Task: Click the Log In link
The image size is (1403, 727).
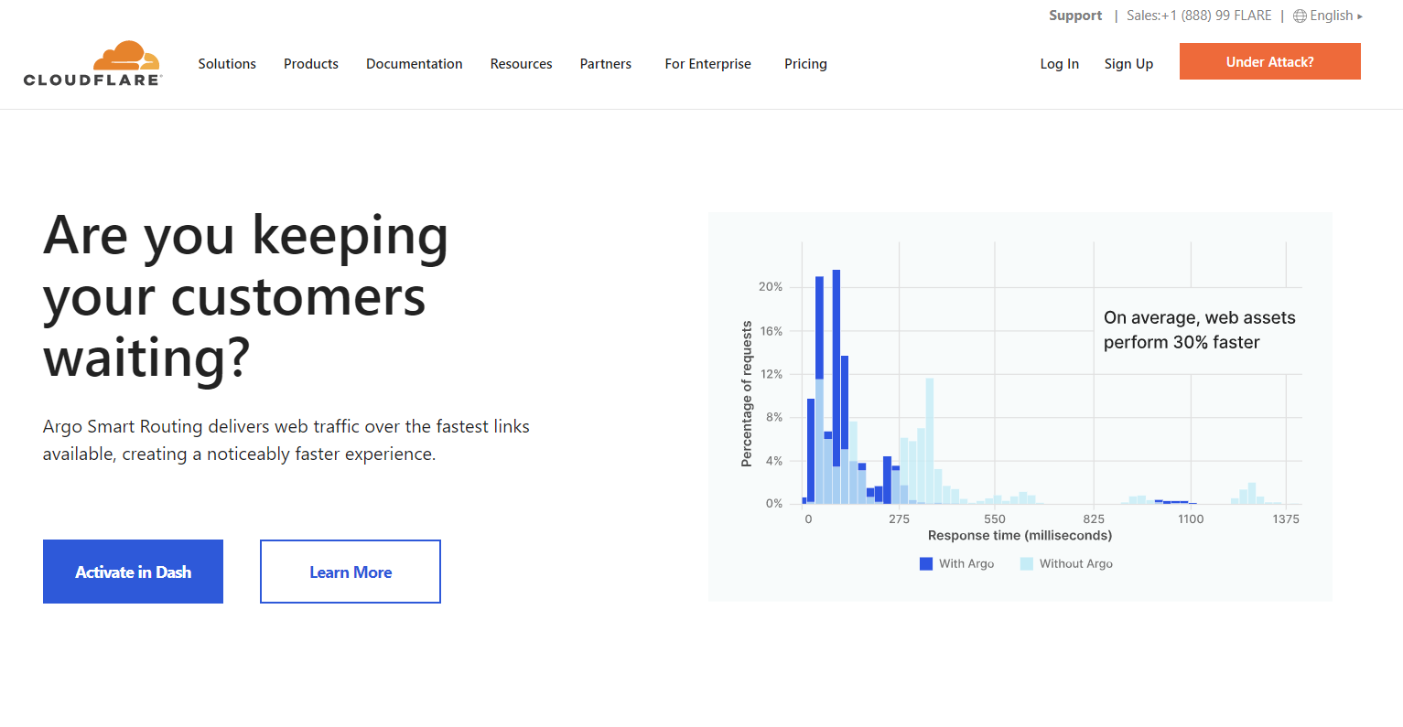Action: point(1060,64)
